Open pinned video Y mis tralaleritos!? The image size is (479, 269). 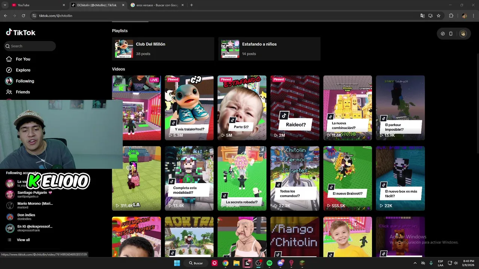(x=189, y=108)
